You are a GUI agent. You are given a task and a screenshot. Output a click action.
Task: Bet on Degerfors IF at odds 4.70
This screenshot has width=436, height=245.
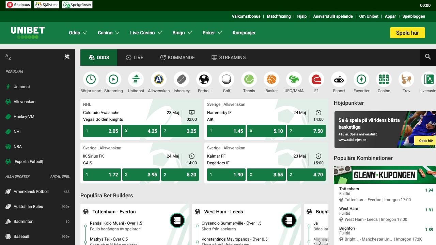pyautogui.click(x=306, y=175)
